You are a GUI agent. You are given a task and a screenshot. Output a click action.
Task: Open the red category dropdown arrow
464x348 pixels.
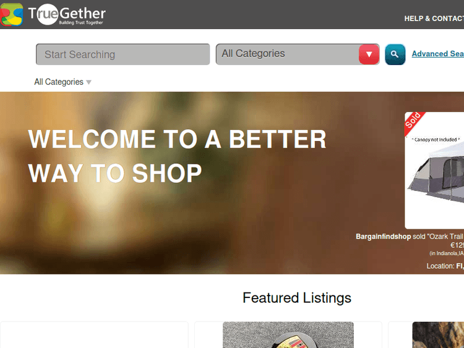(369, 54)
